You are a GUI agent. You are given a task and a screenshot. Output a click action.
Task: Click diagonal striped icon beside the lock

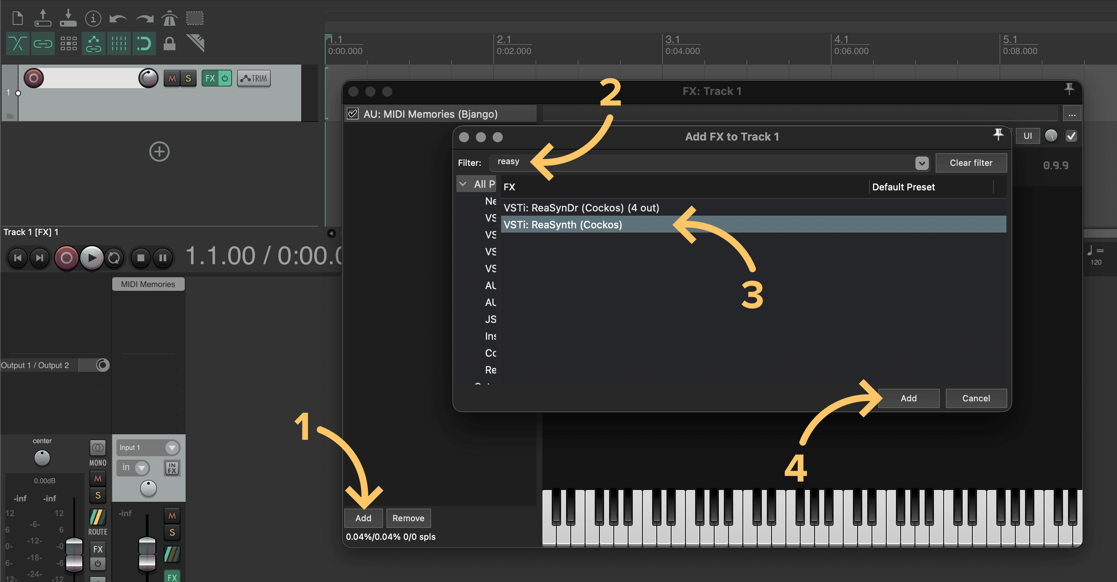[195, 43]
